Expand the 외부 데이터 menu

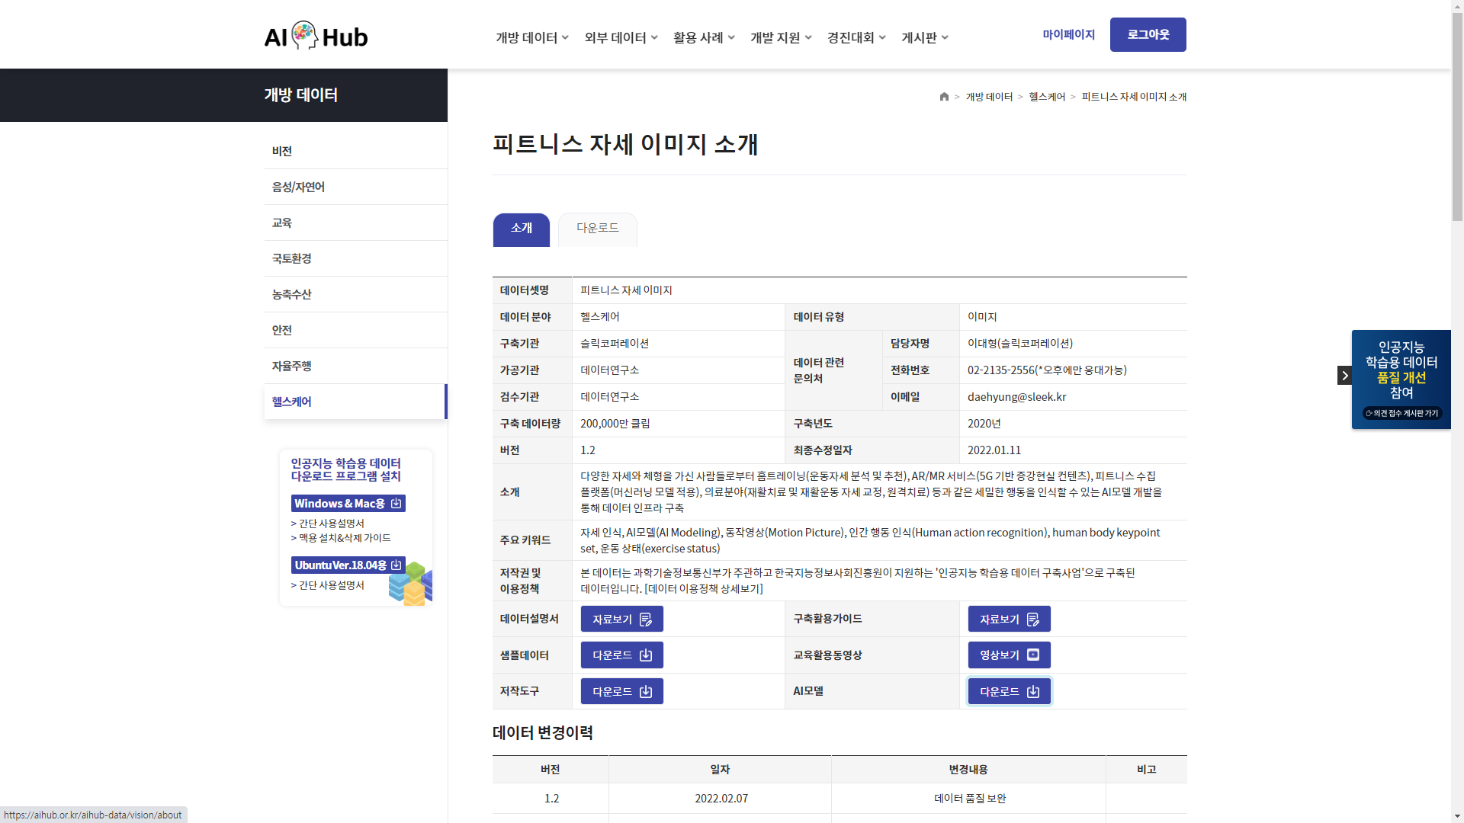(x=621, y=37)
